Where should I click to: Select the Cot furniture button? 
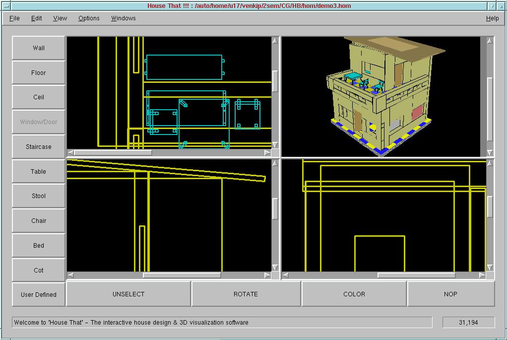click(x=39, y=270)
